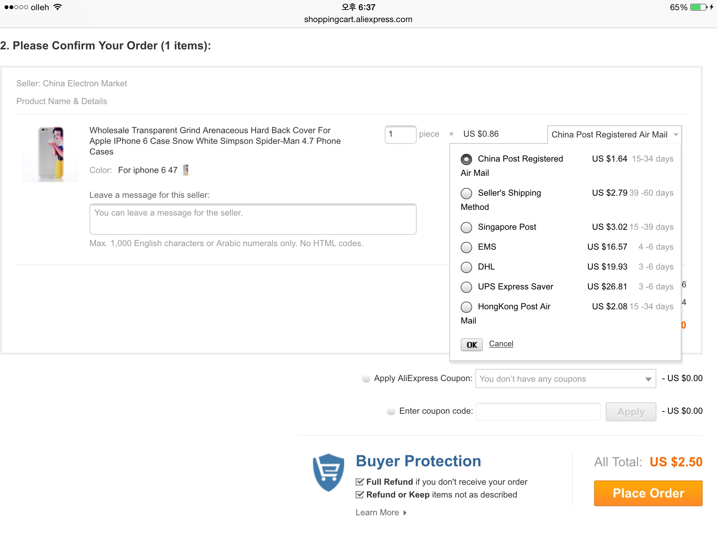Click the For iphone 6 47 color value

[x=148, y=170]
